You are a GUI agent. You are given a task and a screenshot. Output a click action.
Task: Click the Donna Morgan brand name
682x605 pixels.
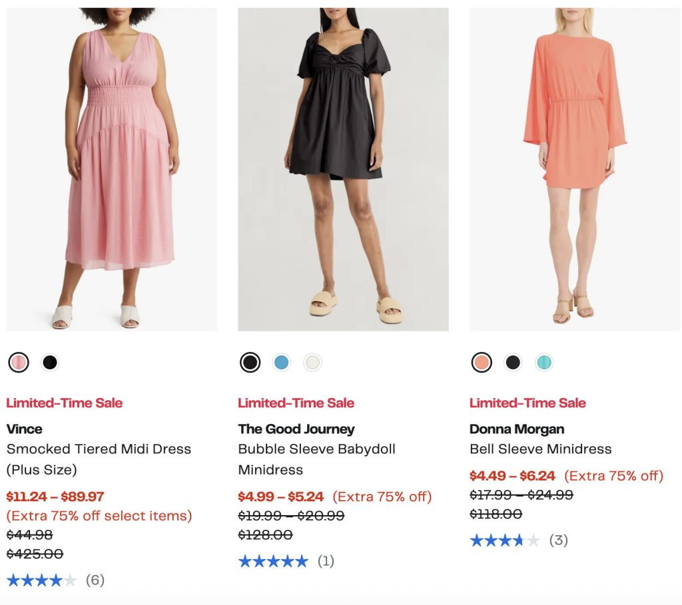pyautogui.click(x=517, y=429)
